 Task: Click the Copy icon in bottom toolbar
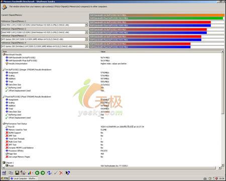(x=11, y=173)
